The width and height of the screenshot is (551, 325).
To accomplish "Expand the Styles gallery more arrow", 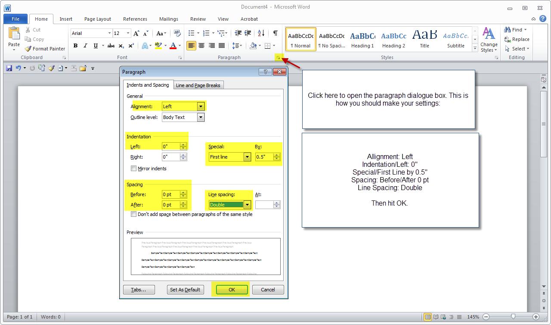I will click(475, 47).
